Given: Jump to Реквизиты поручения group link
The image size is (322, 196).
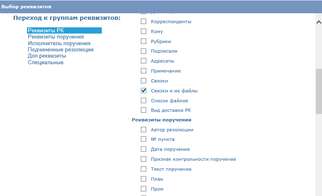Looking at the screenshot, I should click(56, 37).
